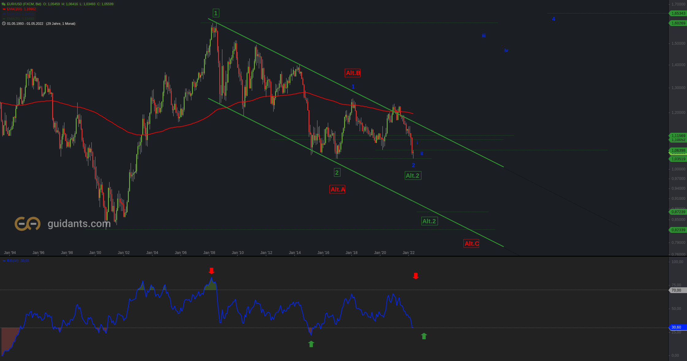Click the Jan '08 time axis label
This screenshot has width=687, height=361.
[209, 253]
